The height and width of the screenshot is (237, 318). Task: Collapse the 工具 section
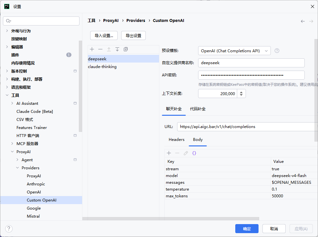[7, 95]
